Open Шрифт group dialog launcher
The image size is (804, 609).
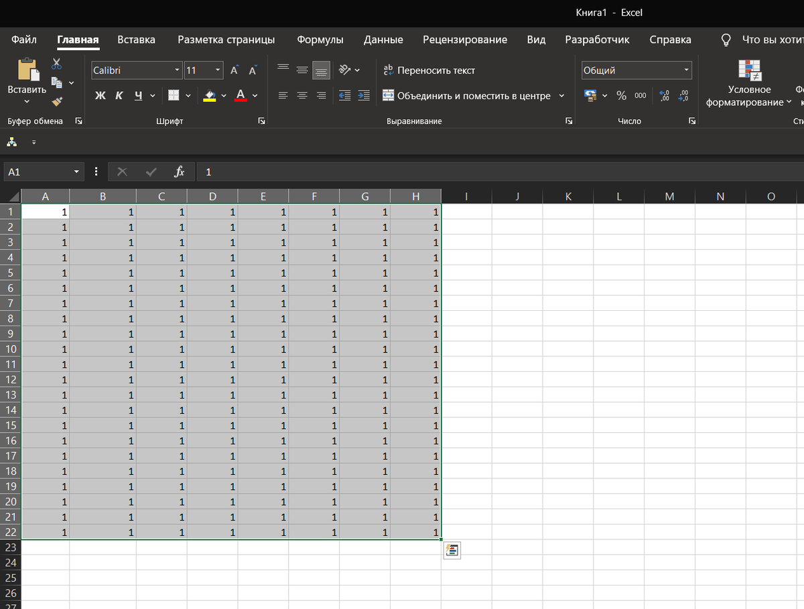tap(261, 121)
